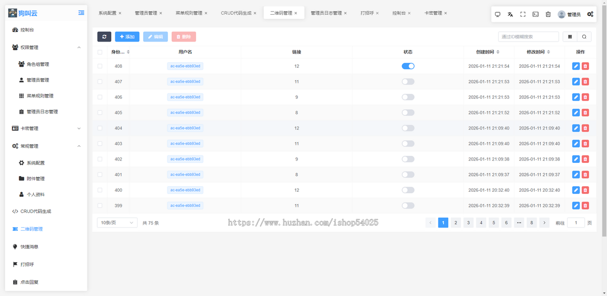The image size is (607, 296).
Task: Open the 10条/页 page size dropdown
Action: point(117,223)
